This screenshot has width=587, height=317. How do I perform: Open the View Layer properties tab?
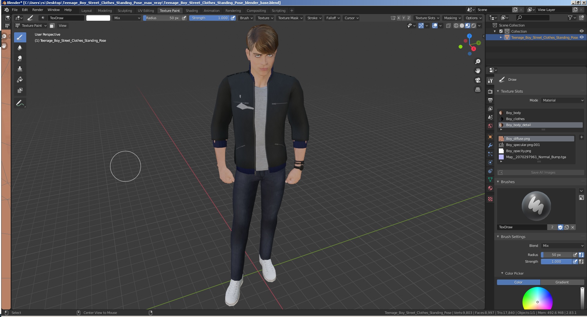click(x=490, y=109)
